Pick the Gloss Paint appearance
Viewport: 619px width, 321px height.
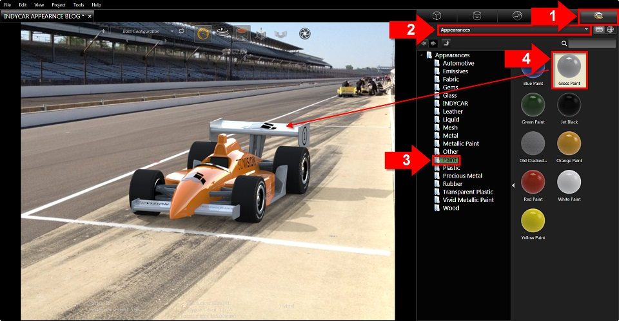[x=569, y=69]
